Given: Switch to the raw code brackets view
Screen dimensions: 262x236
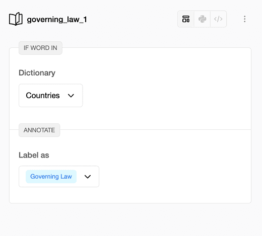Looking at the screenshot, I should point(218,19).
